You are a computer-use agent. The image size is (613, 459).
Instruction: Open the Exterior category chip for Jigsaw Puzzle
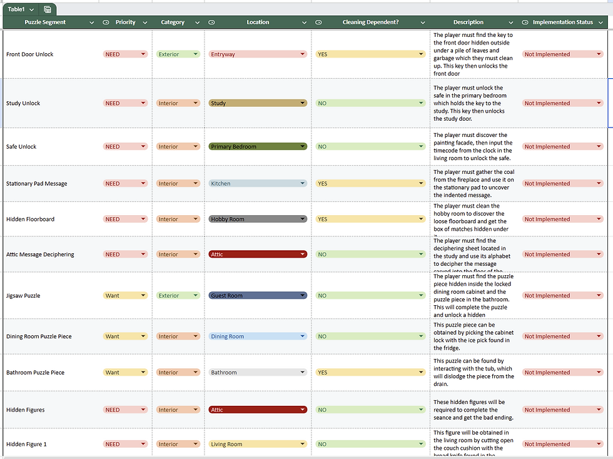point(178,296)
